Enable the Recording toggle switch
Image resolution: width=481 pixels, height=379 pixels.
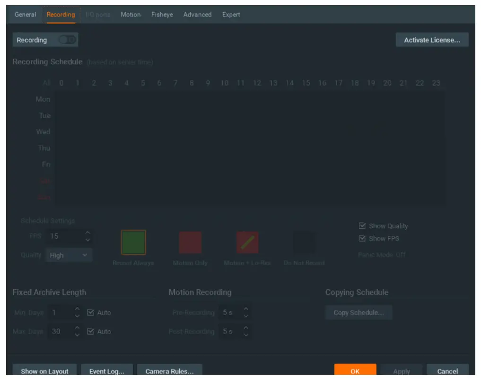click(x=66, y=40)
